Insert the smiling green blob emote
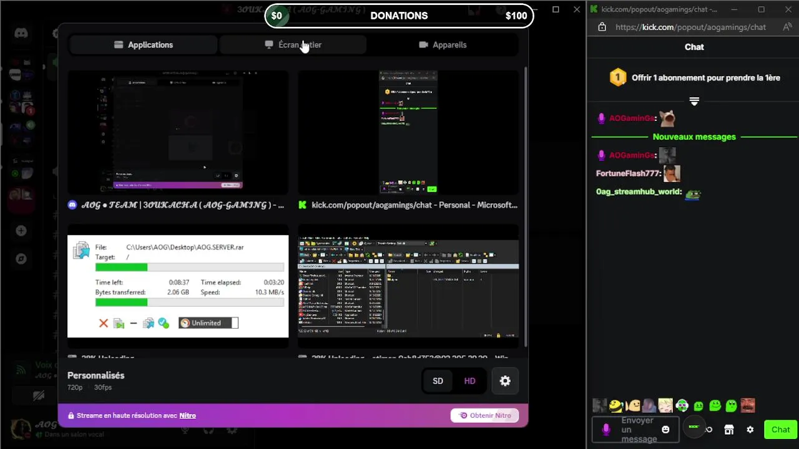This screenshot has height=449, width=799. pos(715,406)
